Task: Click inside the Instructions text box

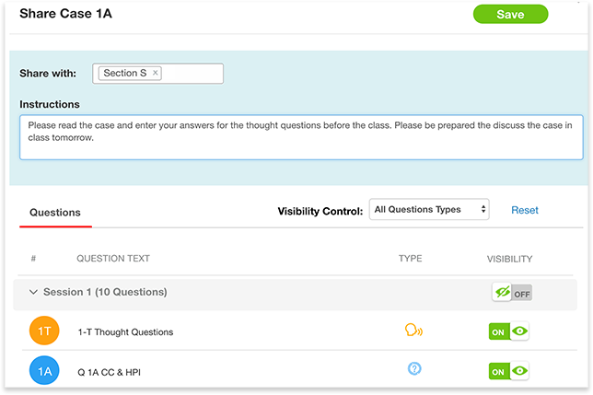Action: click(x=301, y=137)
